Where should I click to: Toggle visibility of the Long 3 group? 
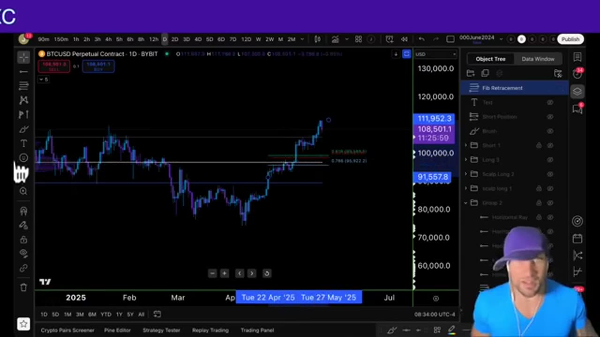pyautogui.click(x=550, y=160)
